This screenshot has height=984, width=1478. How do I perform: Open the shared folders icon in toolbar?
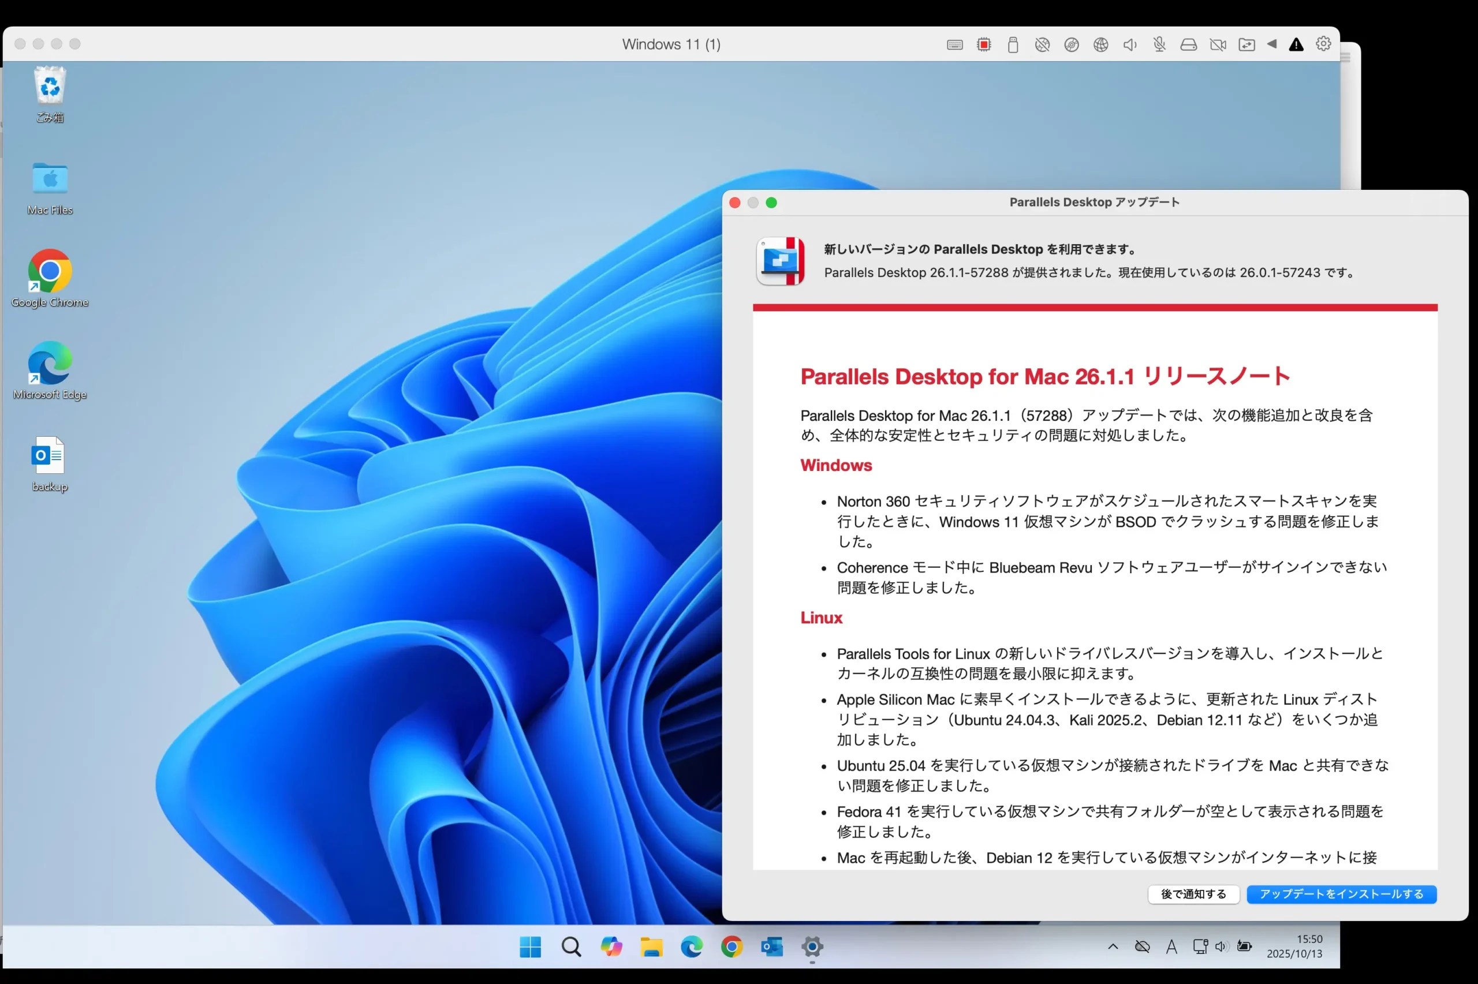[1246, 44]
